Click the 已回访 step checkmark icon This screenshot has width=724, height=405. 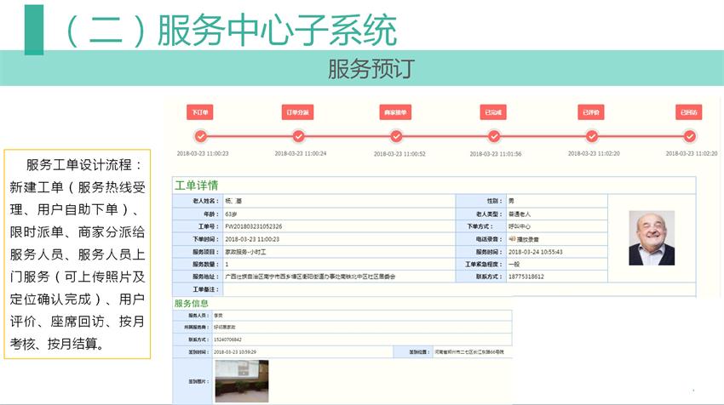[690, 136]
